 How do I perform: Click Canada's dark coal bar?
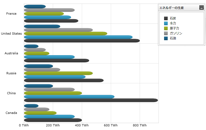(x=53, y=120)
